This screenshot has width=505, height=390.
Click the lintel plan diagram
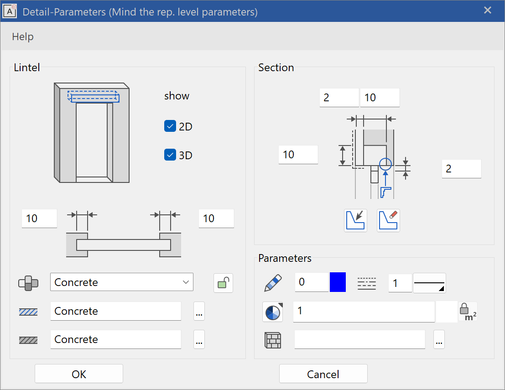tap(123, 234)
